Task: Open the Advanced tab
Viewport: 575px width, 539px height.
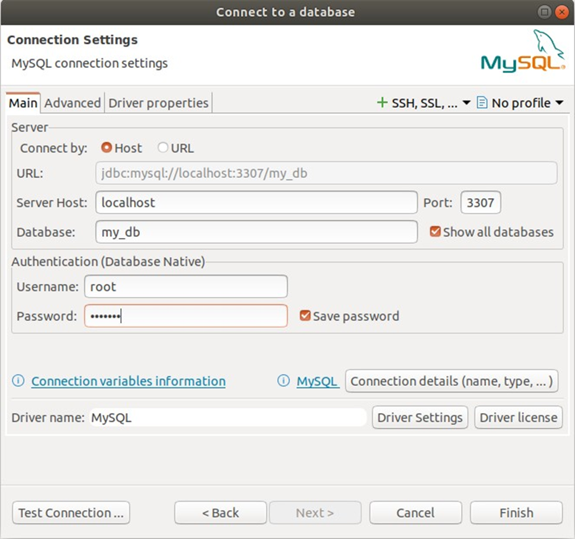Action: click(73, 103)
